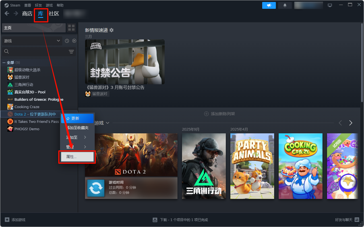Open the Cooking Craze cover
364x227 pixels.
pos(301,166)
